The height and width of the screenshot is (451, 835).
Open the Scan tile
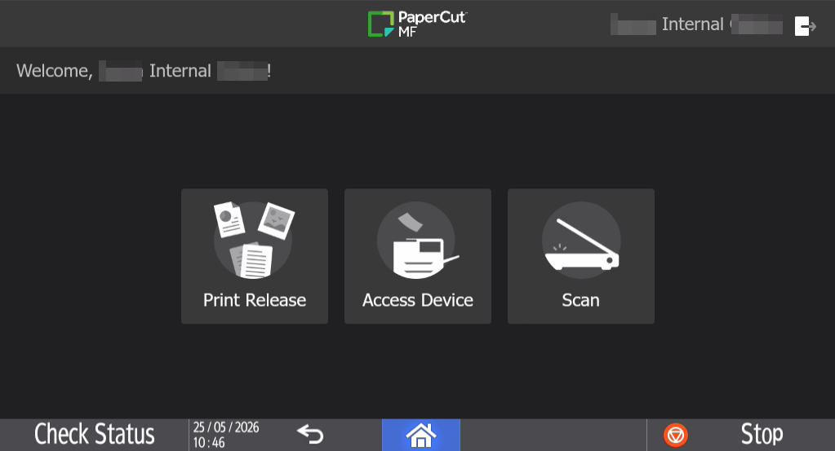click(581, 256)
